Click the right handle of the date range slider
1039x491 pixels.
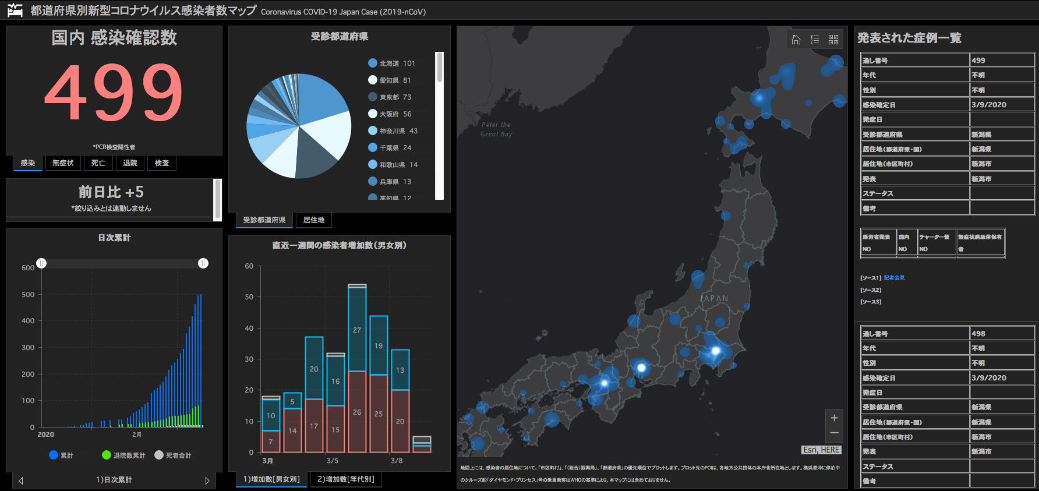click(x=203, y=263)
